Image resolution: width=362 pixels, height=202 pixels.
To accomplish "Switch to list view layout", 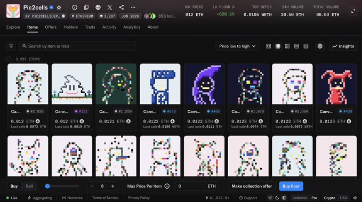I will [296, 46].
